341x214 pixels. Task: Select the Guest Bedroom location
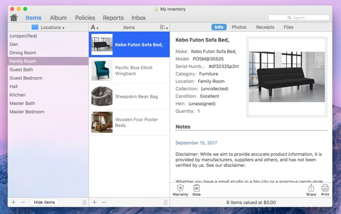click(48, 78)
